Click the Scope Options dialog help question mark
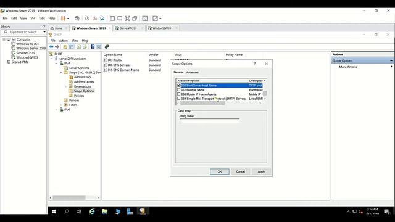The image size is (395, 222). pyautogui.click(x=254, y=64)
